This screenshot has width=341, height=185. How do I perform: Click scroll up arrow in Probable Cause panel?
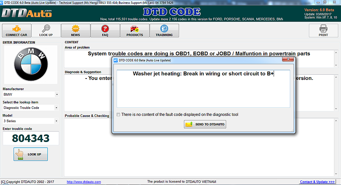pyautogui.click(x=336, y=121)
